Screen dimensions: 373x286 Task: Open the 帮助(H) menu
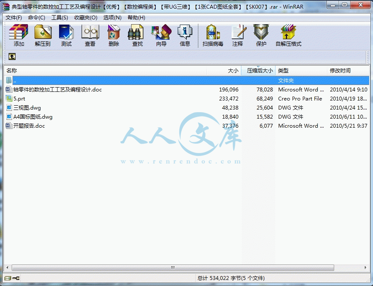click(x=136, y=18)
